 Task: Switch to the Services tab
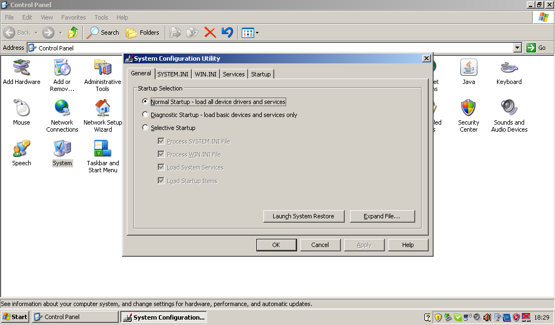pyautogui.click(x=234, y=74)
